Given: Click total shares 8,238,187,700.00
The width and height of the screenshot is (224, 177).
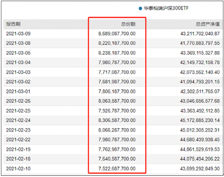Looking at the screenshot, I should pos(117,53).
